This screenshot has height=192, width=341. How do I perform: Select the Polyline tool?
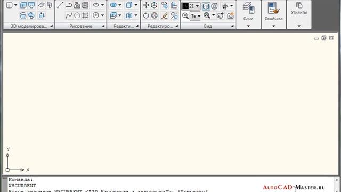[x=69, y=5]
